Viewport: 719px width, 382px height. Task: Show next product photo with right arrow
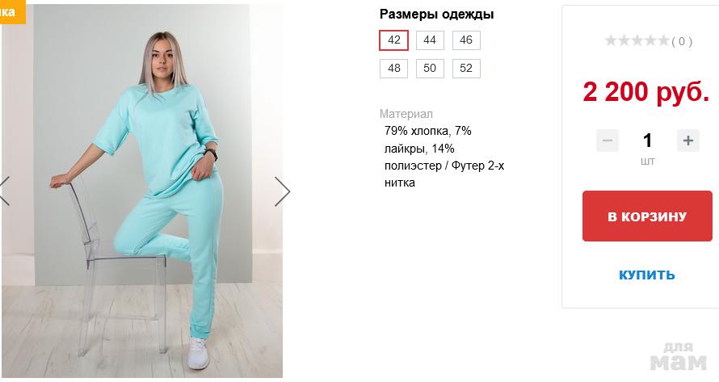(x=283, y=191)
